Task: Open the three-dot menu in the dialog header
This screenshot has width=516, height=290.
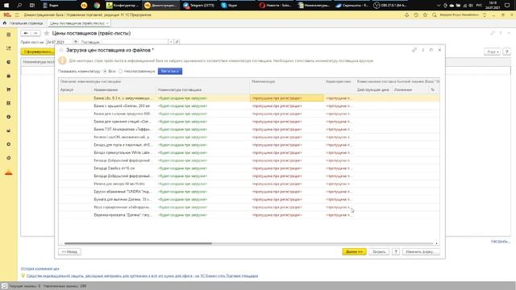Action: coord(422,50)
